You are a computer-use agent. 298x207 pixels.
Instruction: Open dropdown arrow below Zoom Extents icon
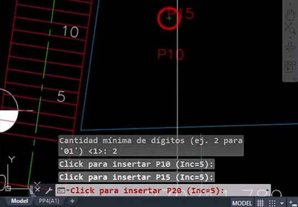pos(290,38)
